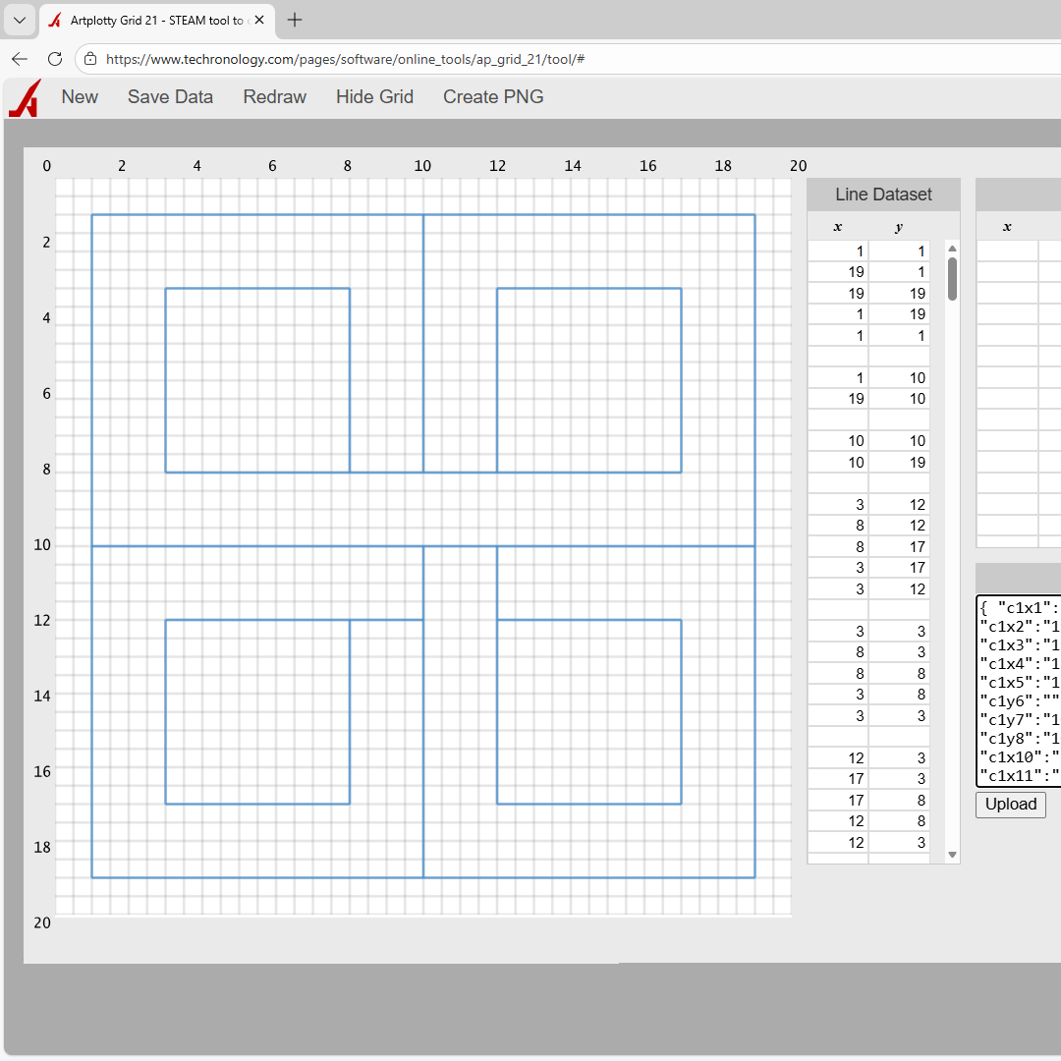Toggle grid visibility with Hide Grid
This screenshot has height=1061, width=1061.
point(374,96)
